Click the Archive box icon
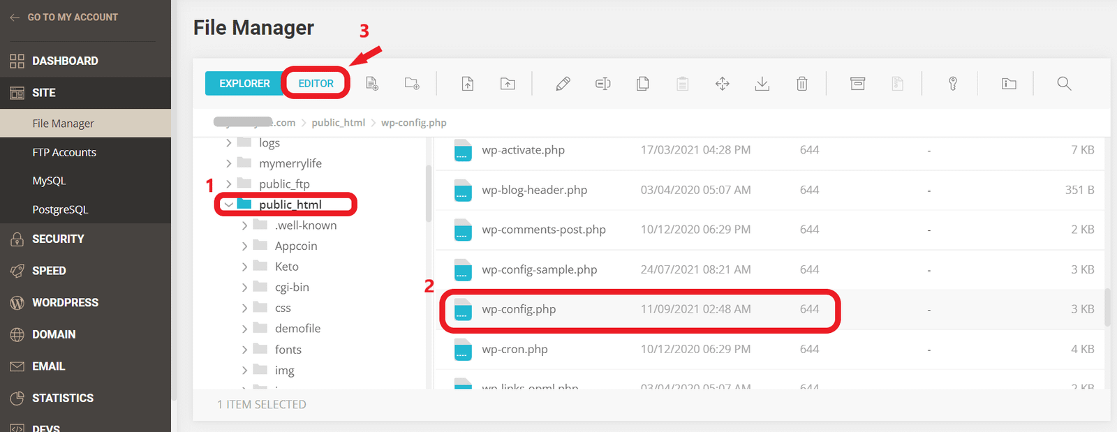Viewport: 1117px width, 432px height. 858,84
